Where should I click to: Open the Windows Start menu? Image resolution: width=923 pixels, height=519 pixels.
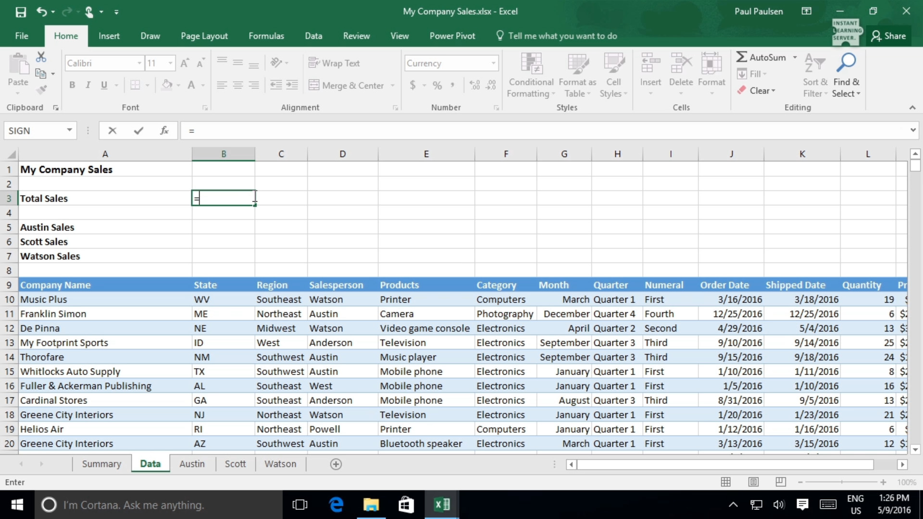coord(17,505)
